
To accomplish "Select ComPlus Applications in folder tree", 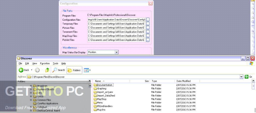I will [x=48, y=103].
